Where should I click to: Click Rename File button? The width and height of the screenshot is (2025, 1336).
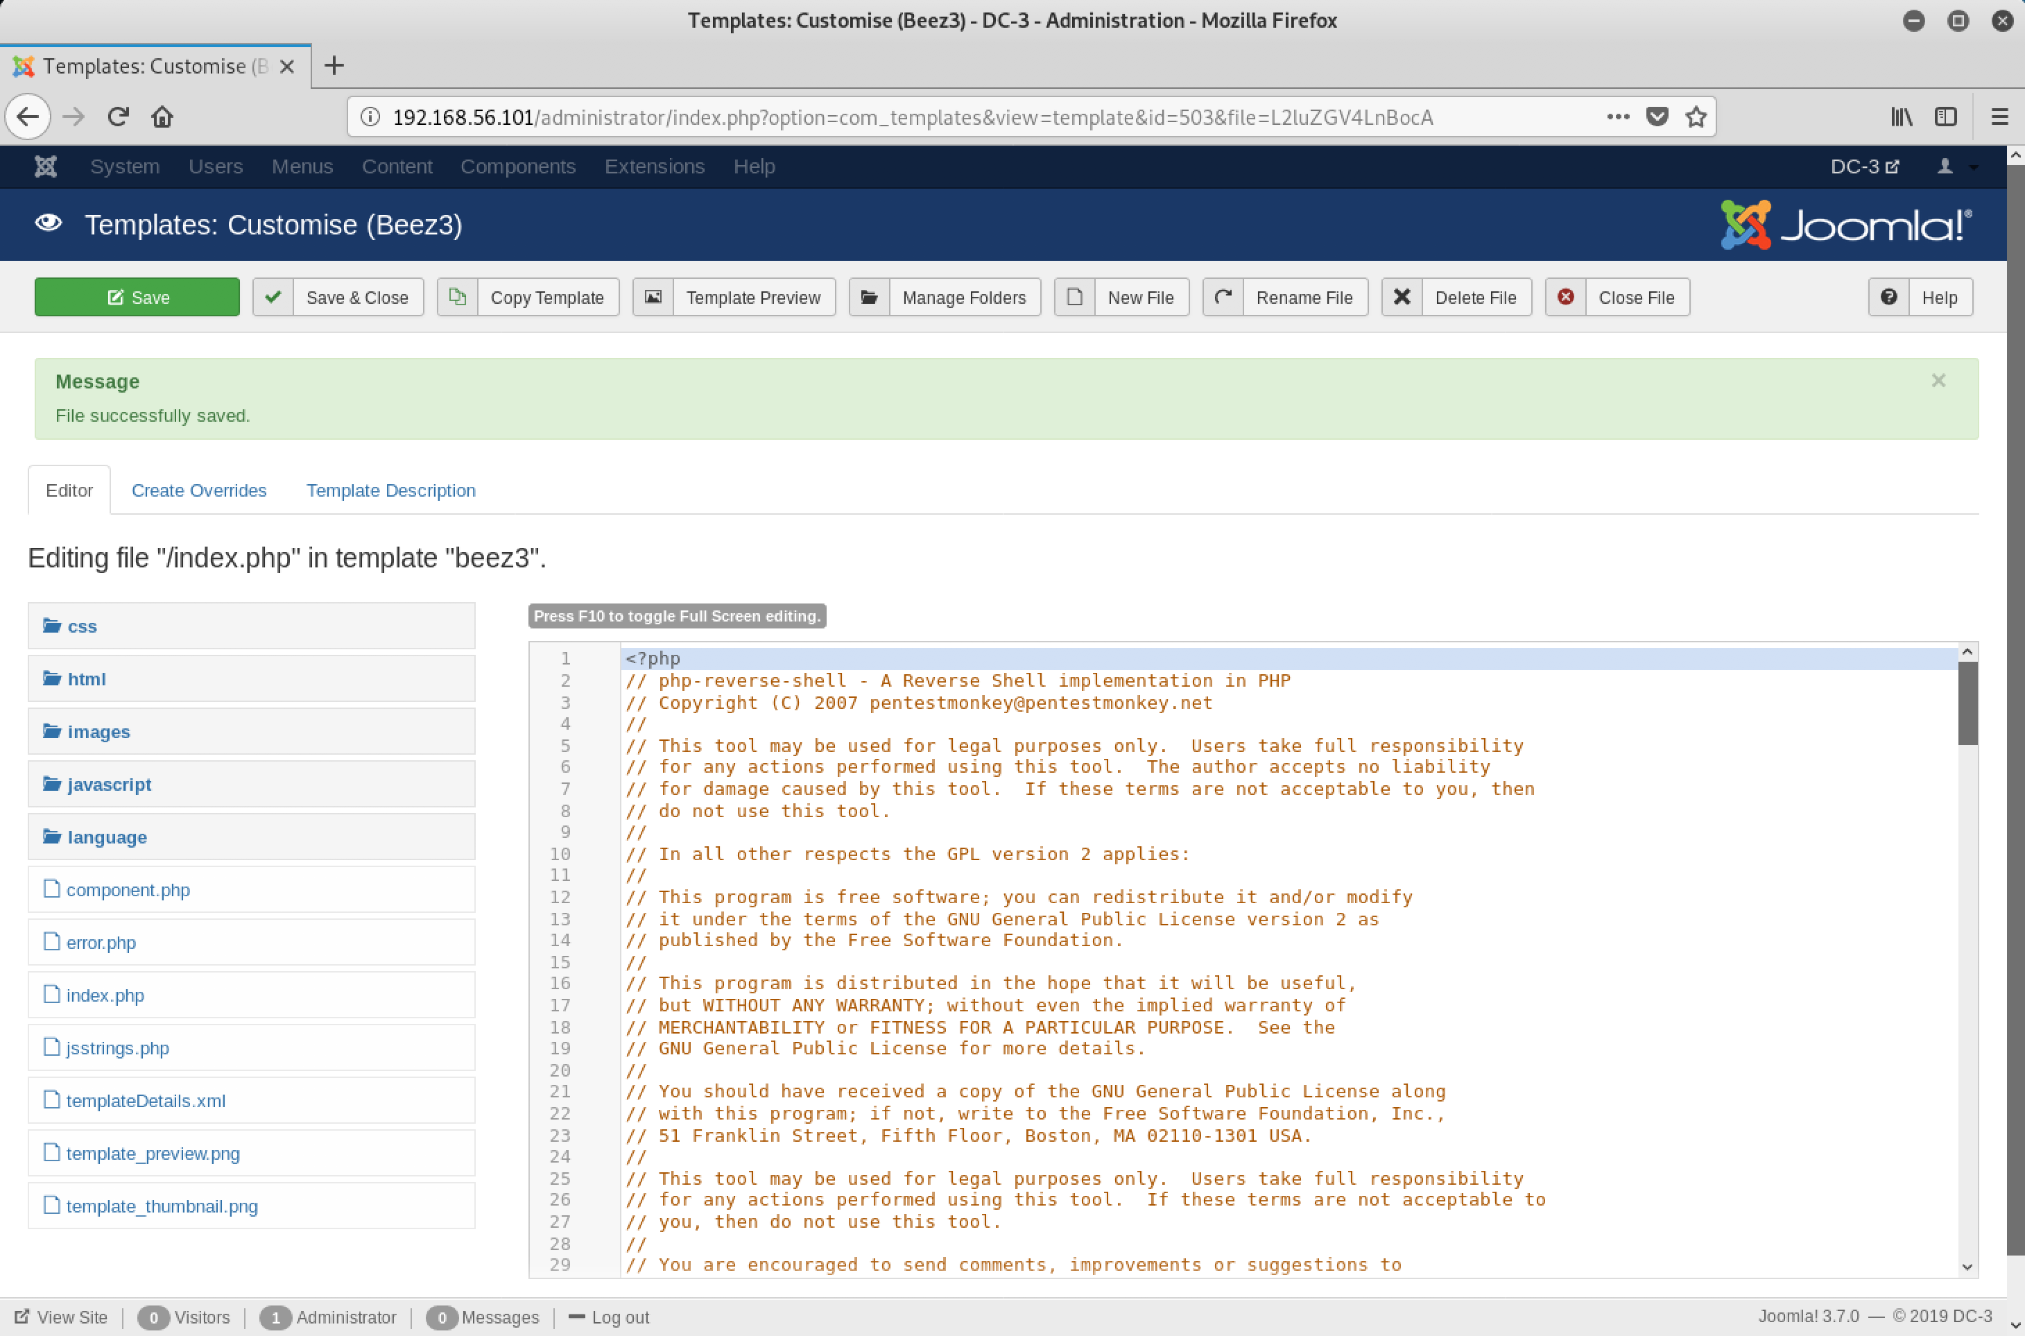coord(1286,298)
